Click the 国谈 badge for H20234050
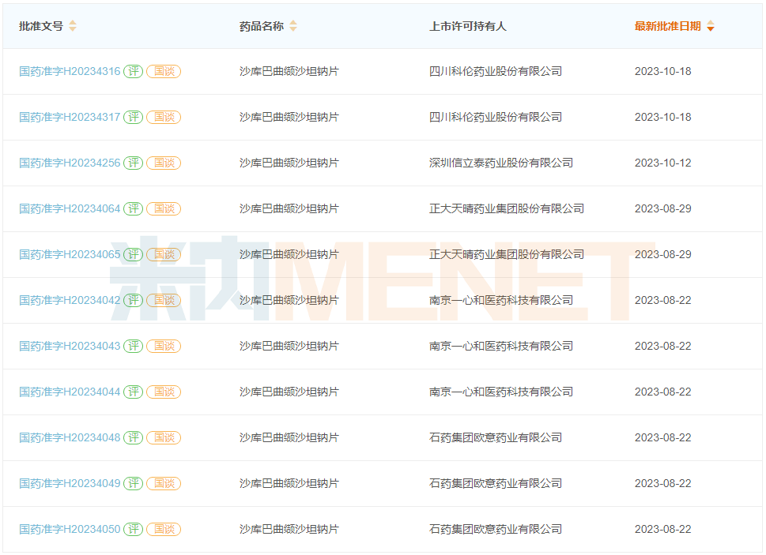This screenshot has width=766, height=555. click(164, 530)
